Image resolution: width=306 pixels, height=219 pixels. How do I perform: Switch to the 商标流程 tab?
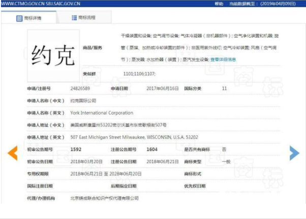pyautogui.click(x=84, y=18)
